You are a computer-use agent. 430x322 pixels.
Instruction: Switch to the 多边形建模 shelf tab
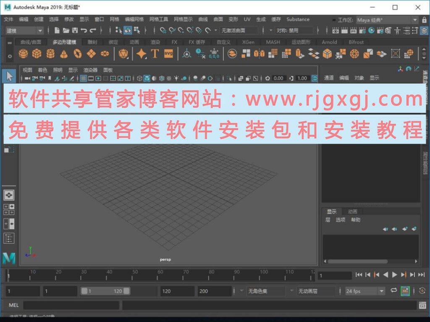64,42
